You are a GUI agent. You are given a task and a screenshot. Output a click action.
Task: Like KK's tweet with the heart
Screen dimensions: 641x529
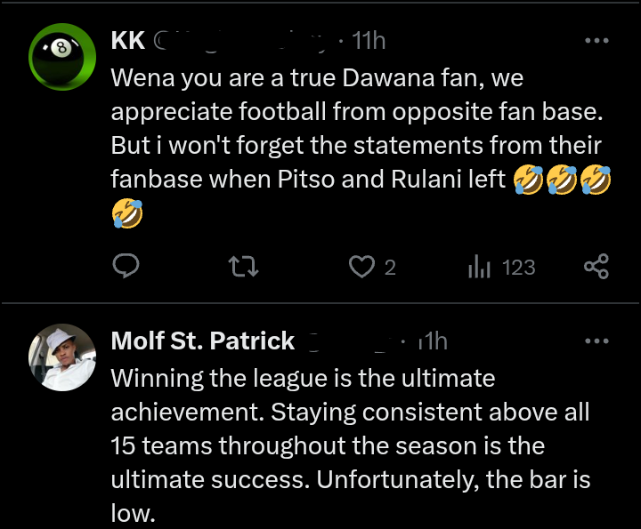(x=361, y=266)
